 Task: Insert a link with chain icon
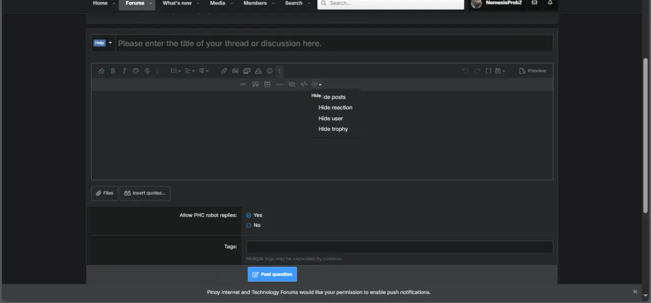(224, 71)
